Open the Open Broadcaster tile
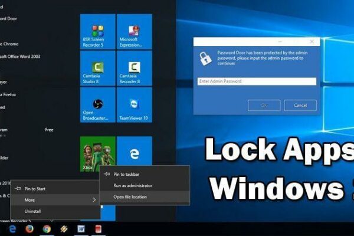354x236 pixels. (x=98, y=105)
